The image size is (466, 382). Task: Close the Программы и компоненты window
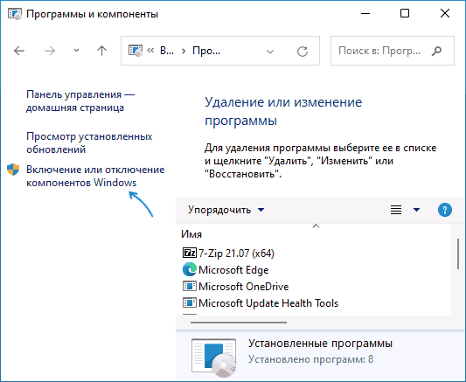pos(445,13)
